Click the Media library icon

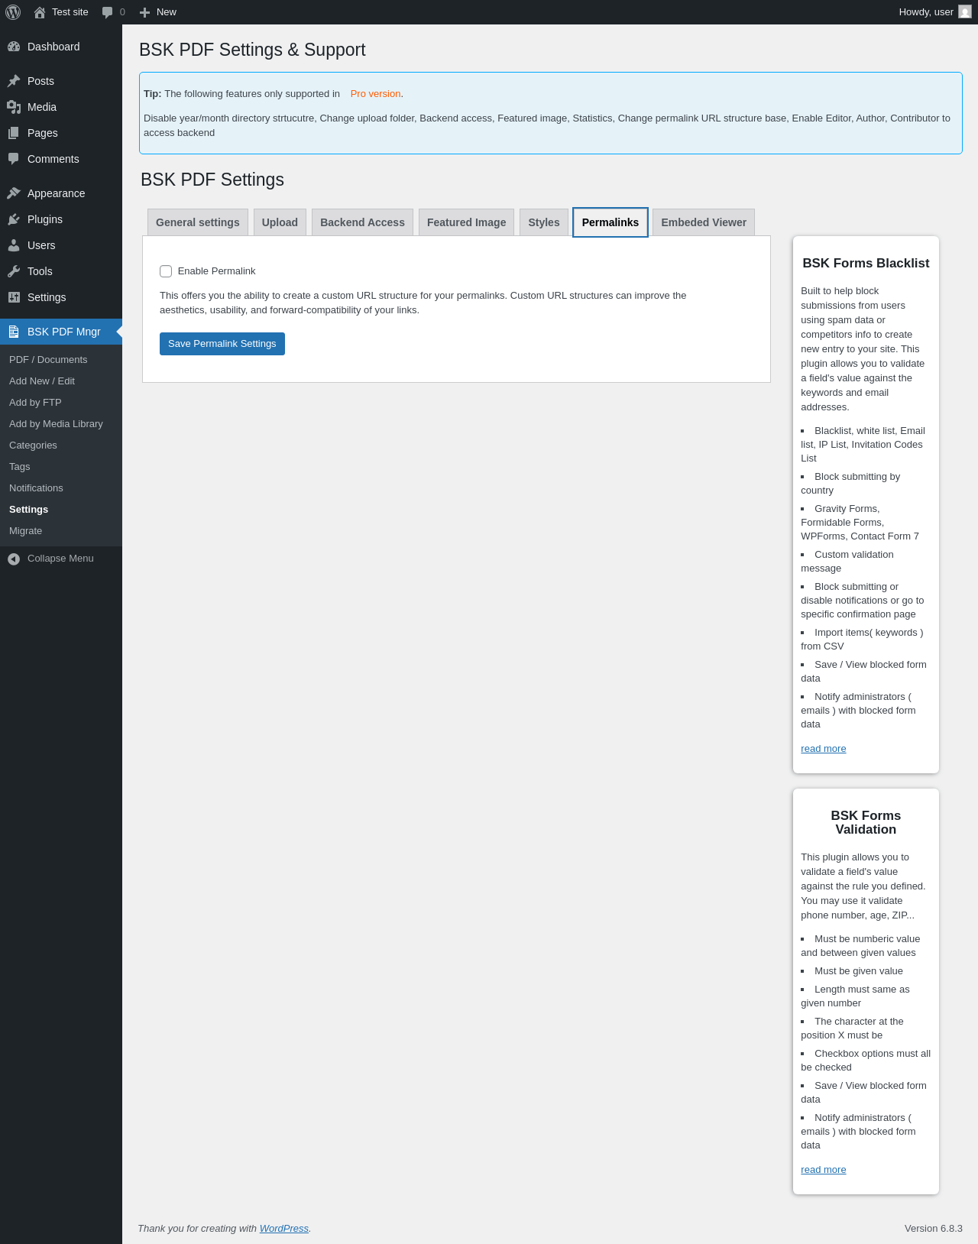point(14,107)
